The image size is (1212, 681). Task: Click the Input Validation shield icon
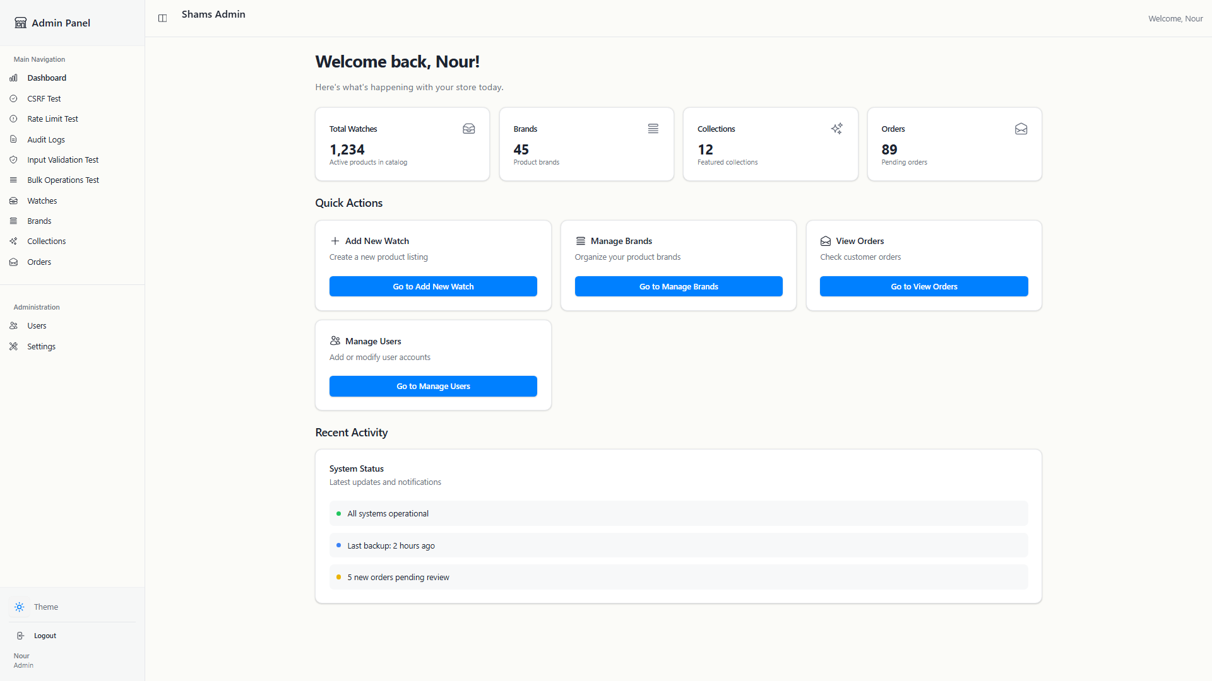(x=13, y=160)
